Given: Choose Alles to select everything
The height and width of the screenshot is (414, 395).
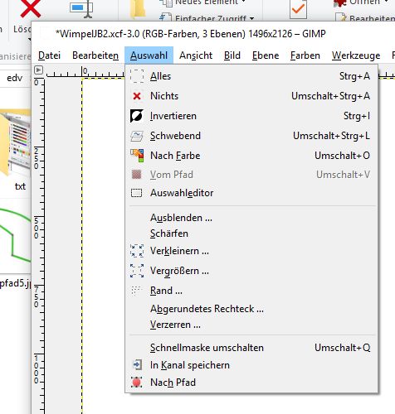Looking at the screenshot, I should pyautogui.click(x=251, y=76).
